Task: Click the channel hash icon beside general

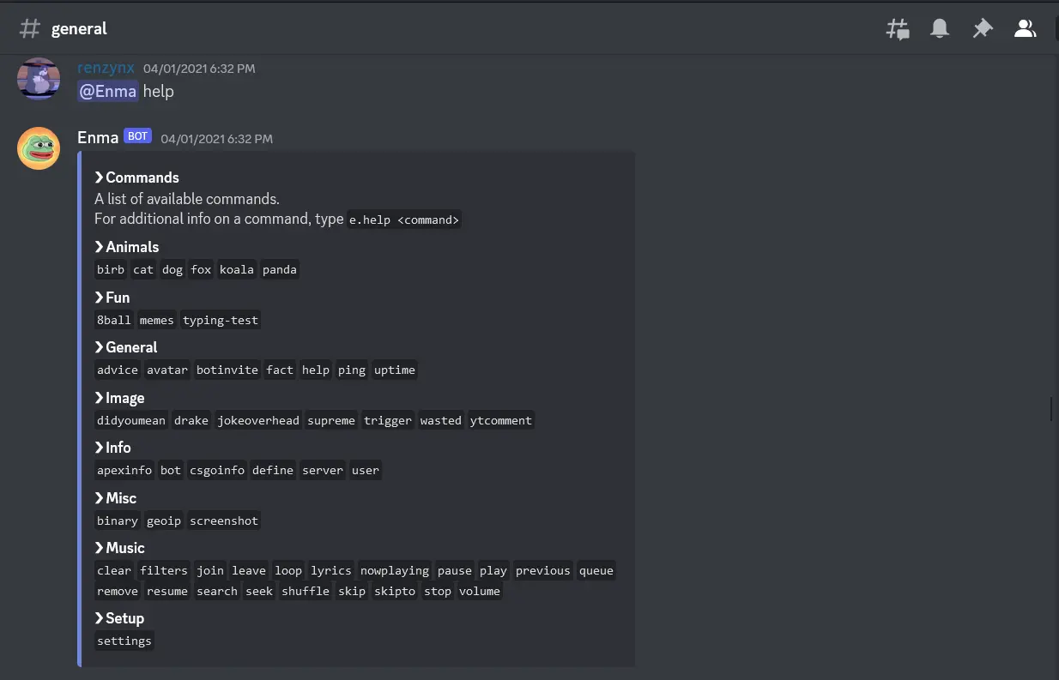Action: 30,29
